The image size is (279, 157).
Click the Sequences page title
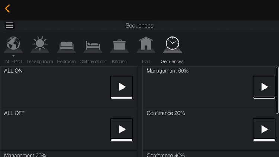click(x=139, y=25)
